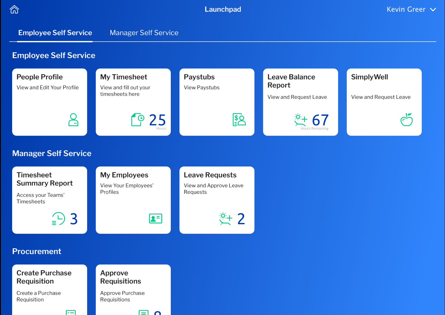
Task: Open the Approve Requisitions tile
Action: point(133,290)
